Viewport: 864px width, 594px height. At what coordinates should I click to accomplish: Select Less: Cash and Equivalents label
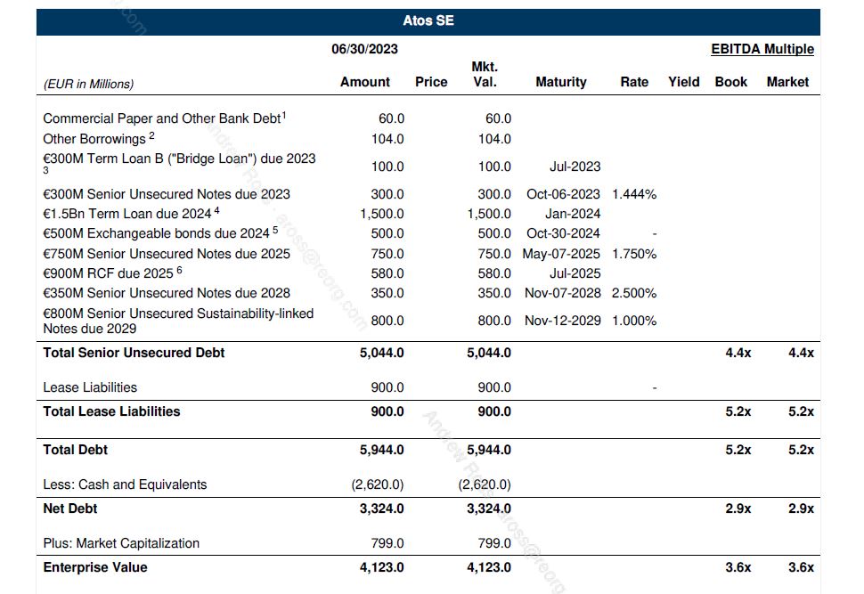click(125, 484)
